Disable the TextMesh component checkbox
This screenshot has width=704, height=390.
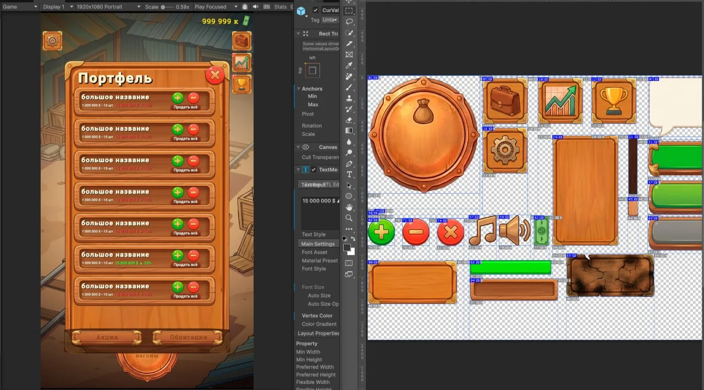[313, 170]
